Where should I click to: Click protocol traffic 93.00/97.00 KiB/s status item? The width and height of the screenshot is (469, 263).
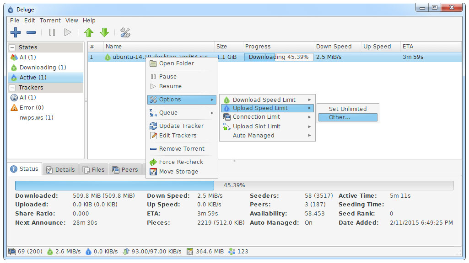pos(152,252)
